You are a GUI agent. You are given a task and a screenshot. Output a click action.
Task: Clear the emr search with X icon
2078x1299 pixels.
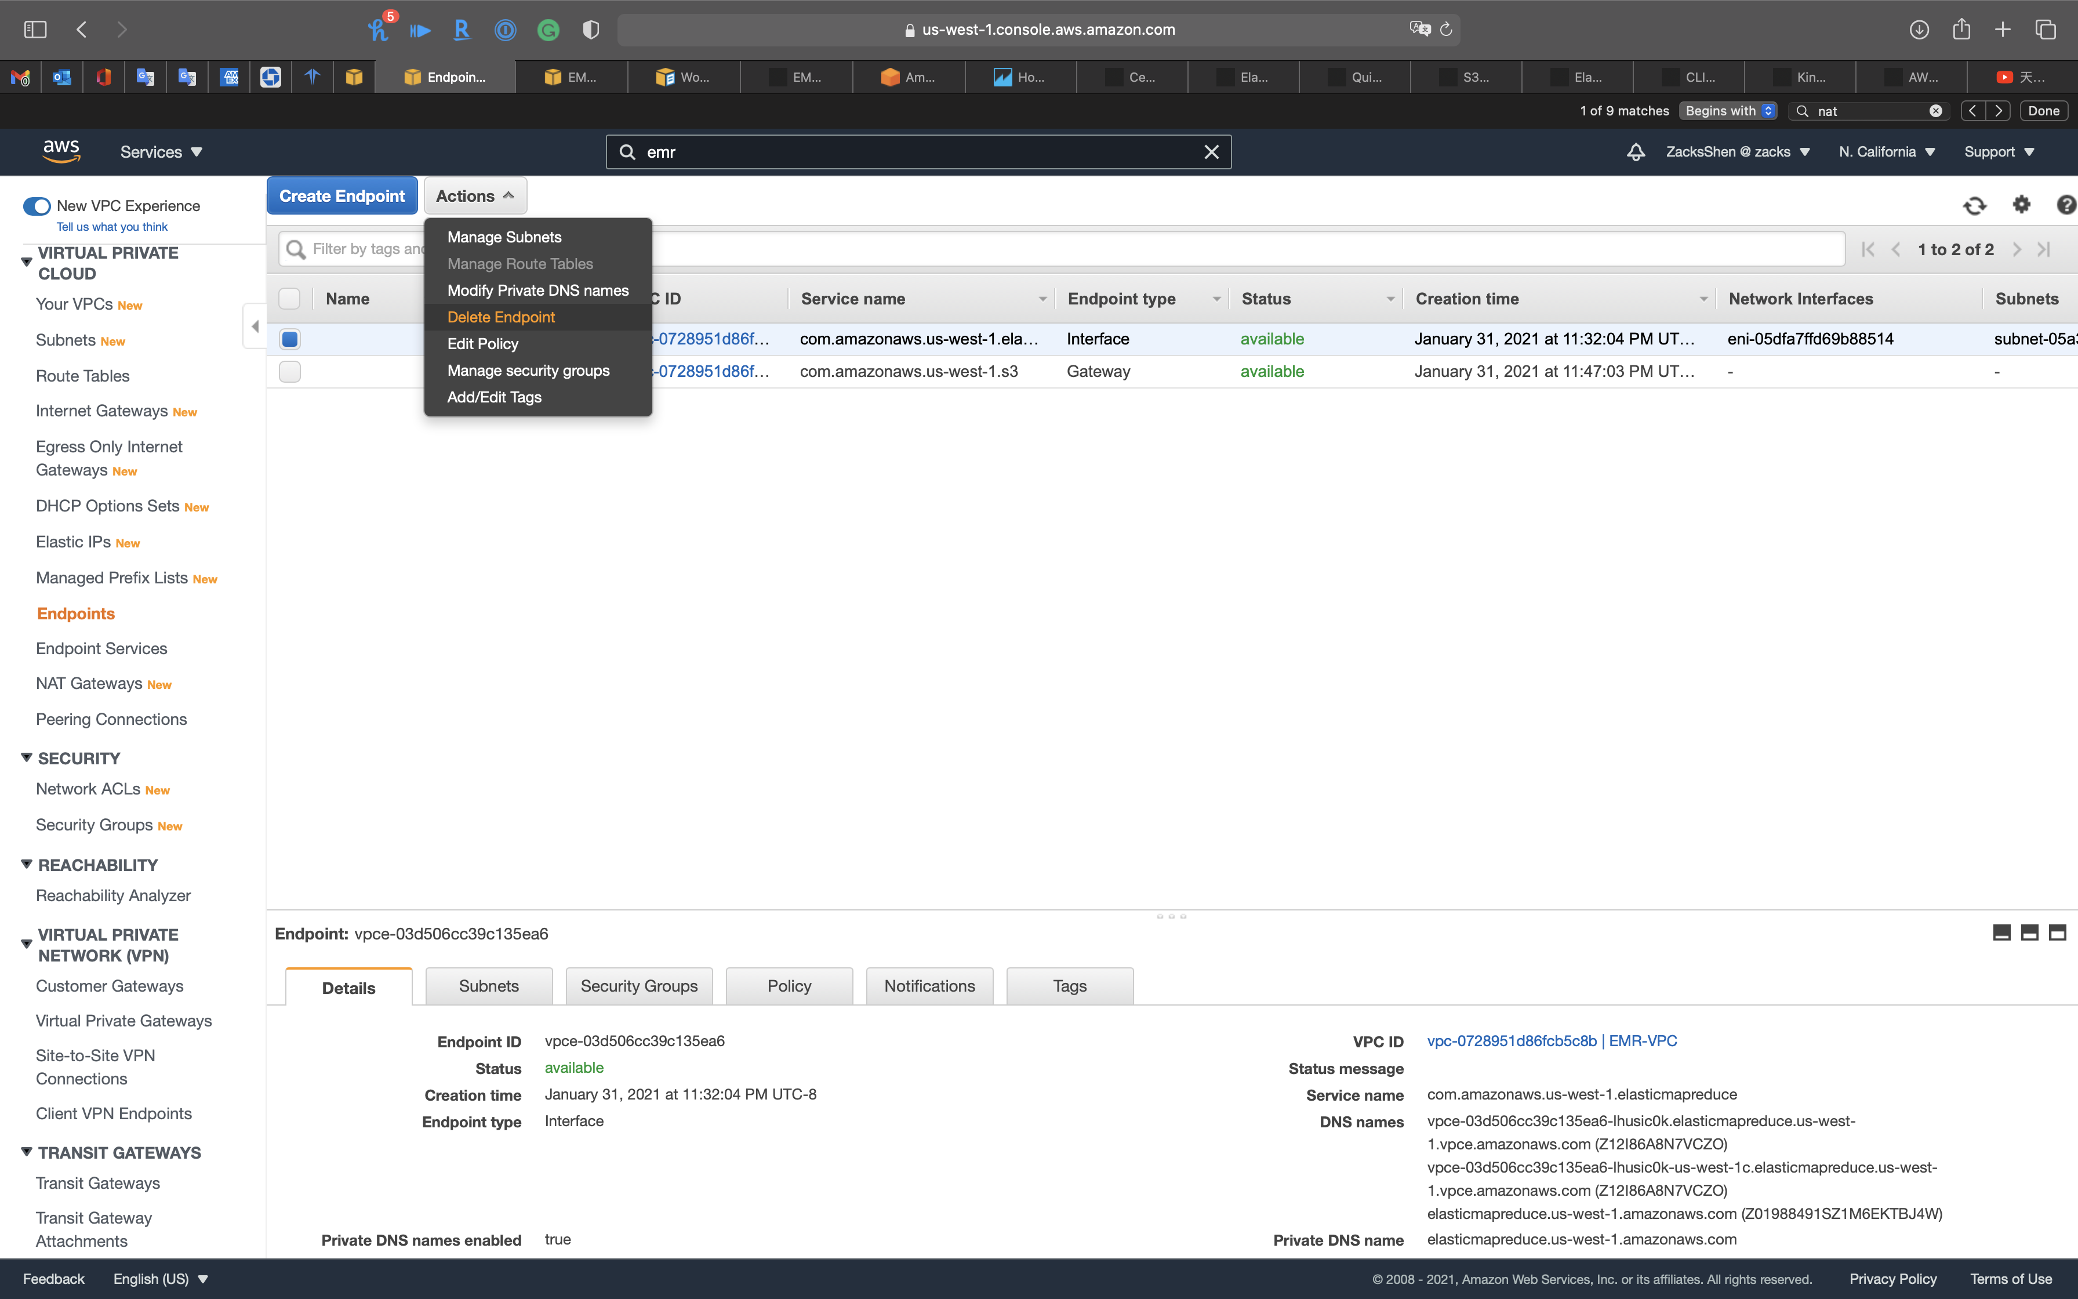point(1211,152)
